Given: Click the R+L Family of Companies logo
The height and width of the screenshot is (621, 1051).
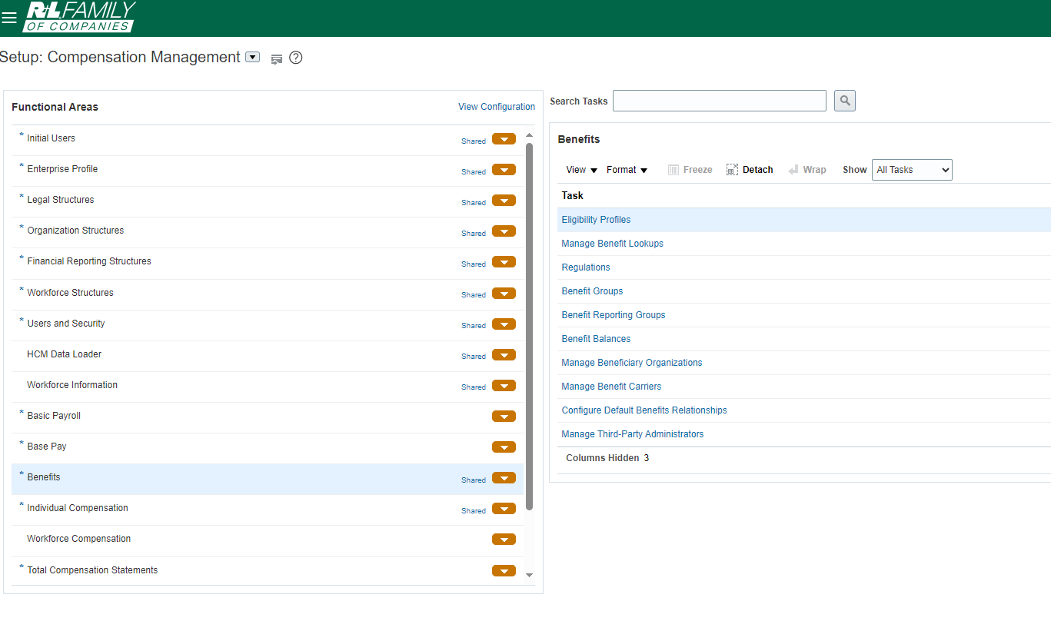Looking at the screenshot, I should point(78,17).
